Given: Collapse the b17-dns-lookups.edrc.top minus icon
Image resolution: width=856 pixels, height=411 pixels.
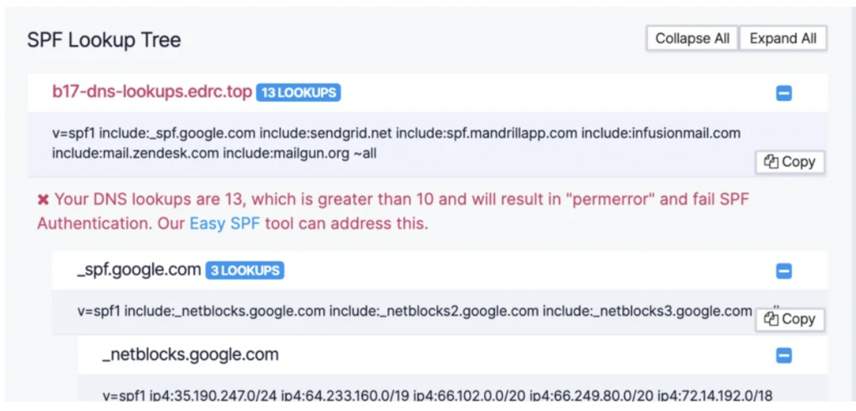Looking at the screenshot, I should pos(784,94).
